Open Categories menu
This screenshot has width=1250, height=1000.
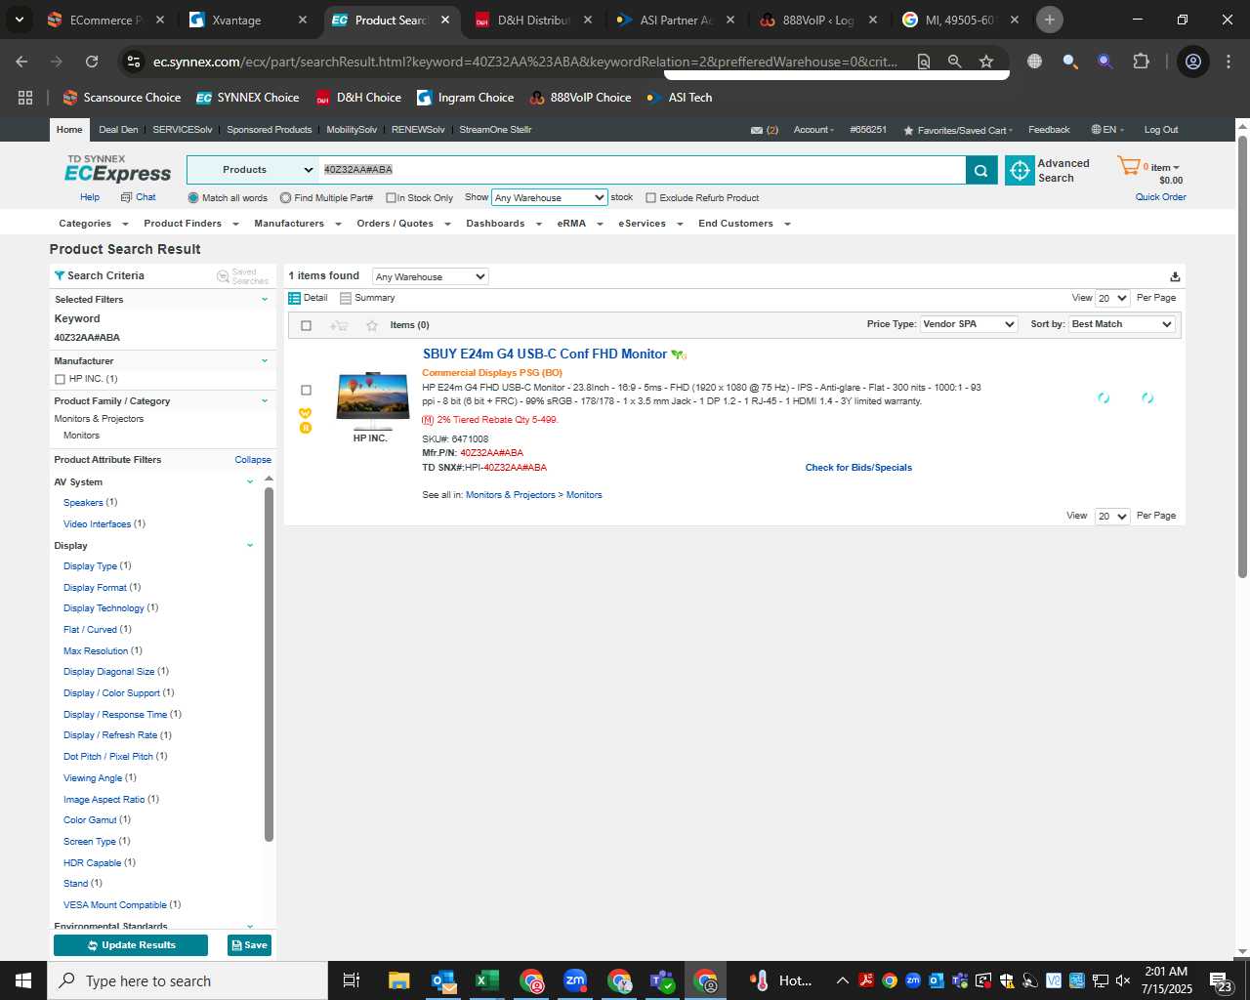93,224
